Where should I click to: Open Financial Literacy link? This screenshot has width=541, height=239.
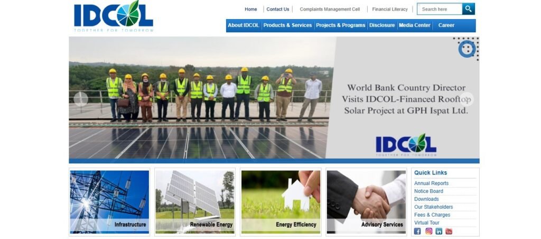pos(390,10)
